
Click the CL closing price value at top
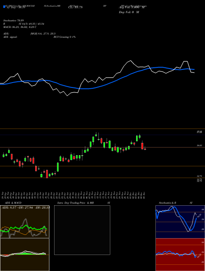pyautogui.click(x=75, y=7)
